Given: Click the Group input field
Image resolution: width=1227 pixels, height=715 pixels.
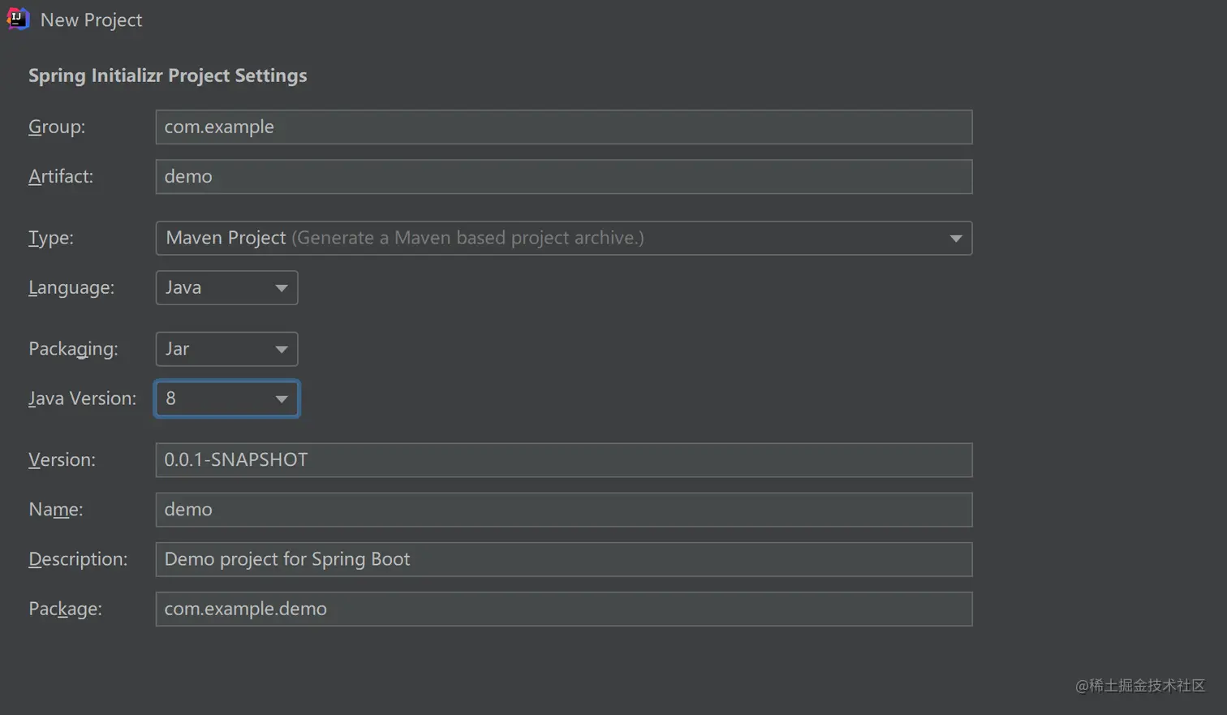Looking at the screenshot, I should click(563, 127).
